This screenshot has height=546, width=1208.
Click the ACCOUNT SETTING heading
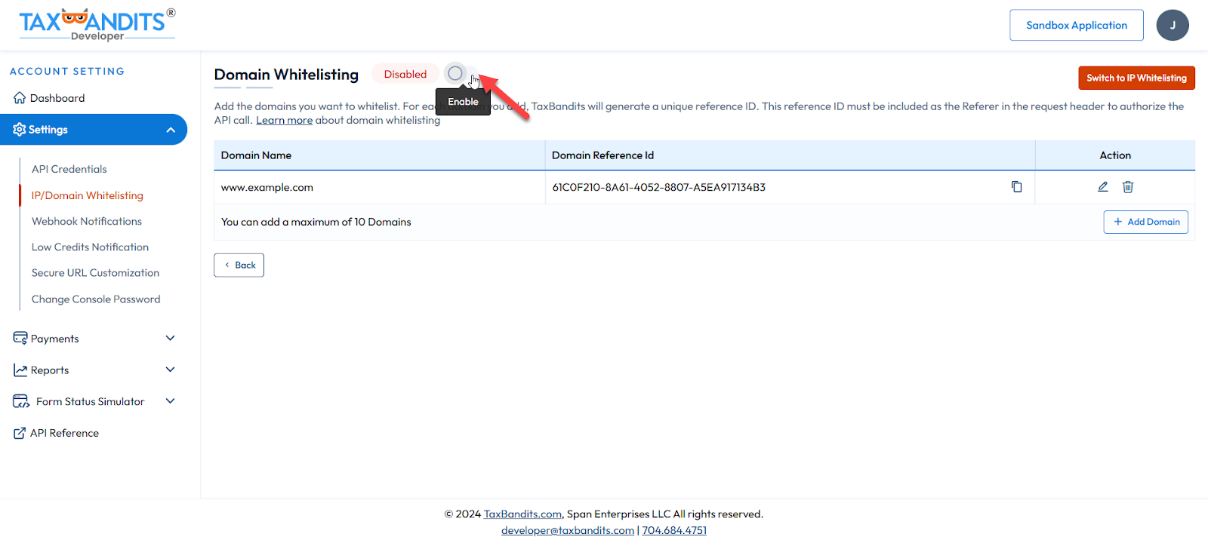click(x=67, y=72)
